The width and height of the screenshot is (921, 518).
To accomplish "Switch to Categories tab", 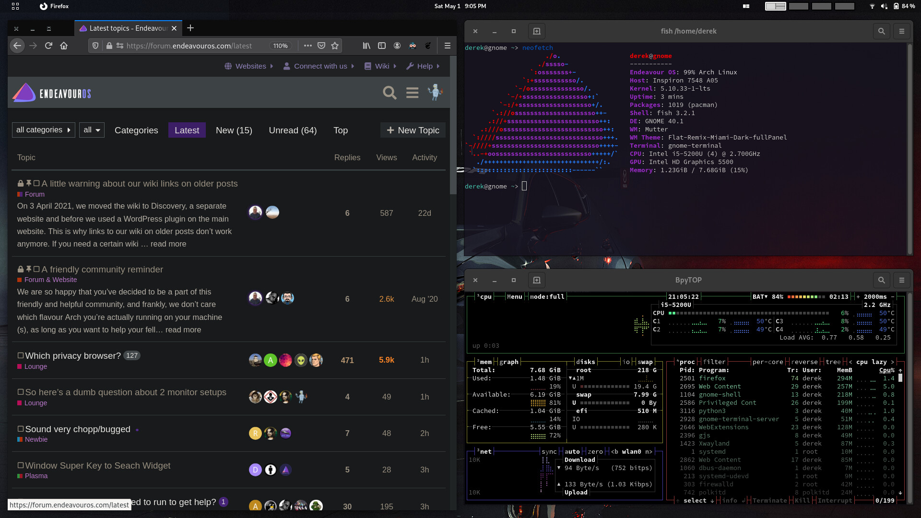I will tap(136, 130).
